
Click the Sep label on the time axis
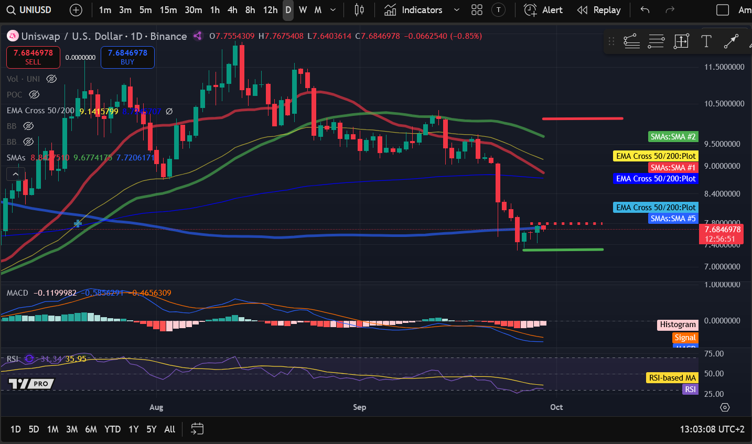point(359,407)
